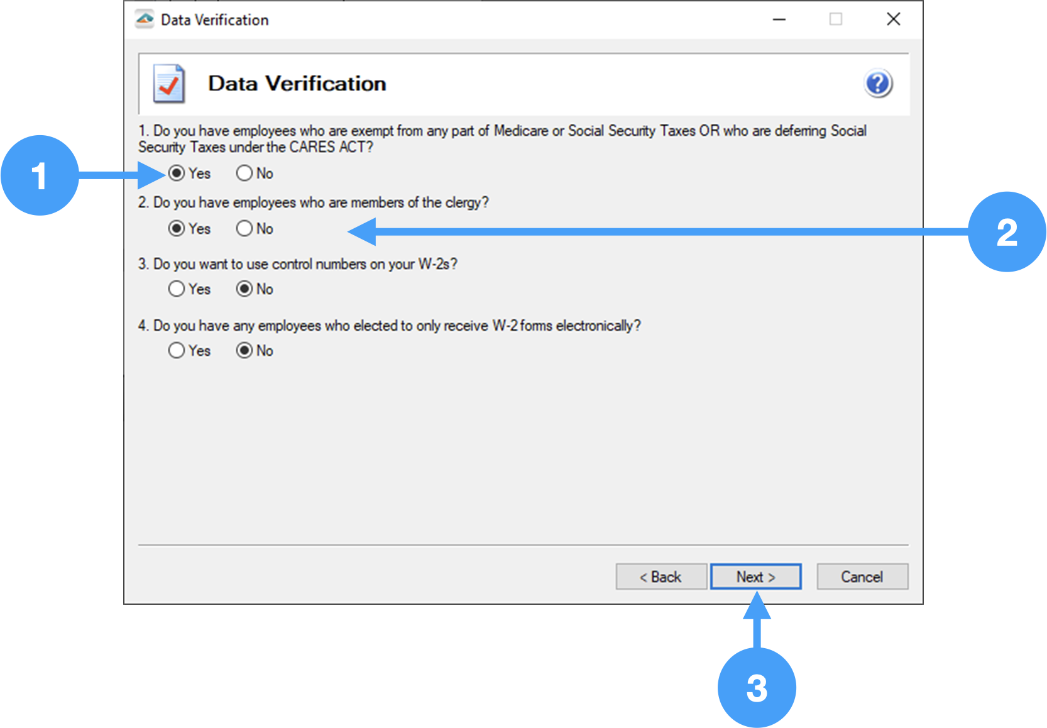Click the blue step 3 callout circle
This screenshot has width=1047, height=728.
(757, 688)
